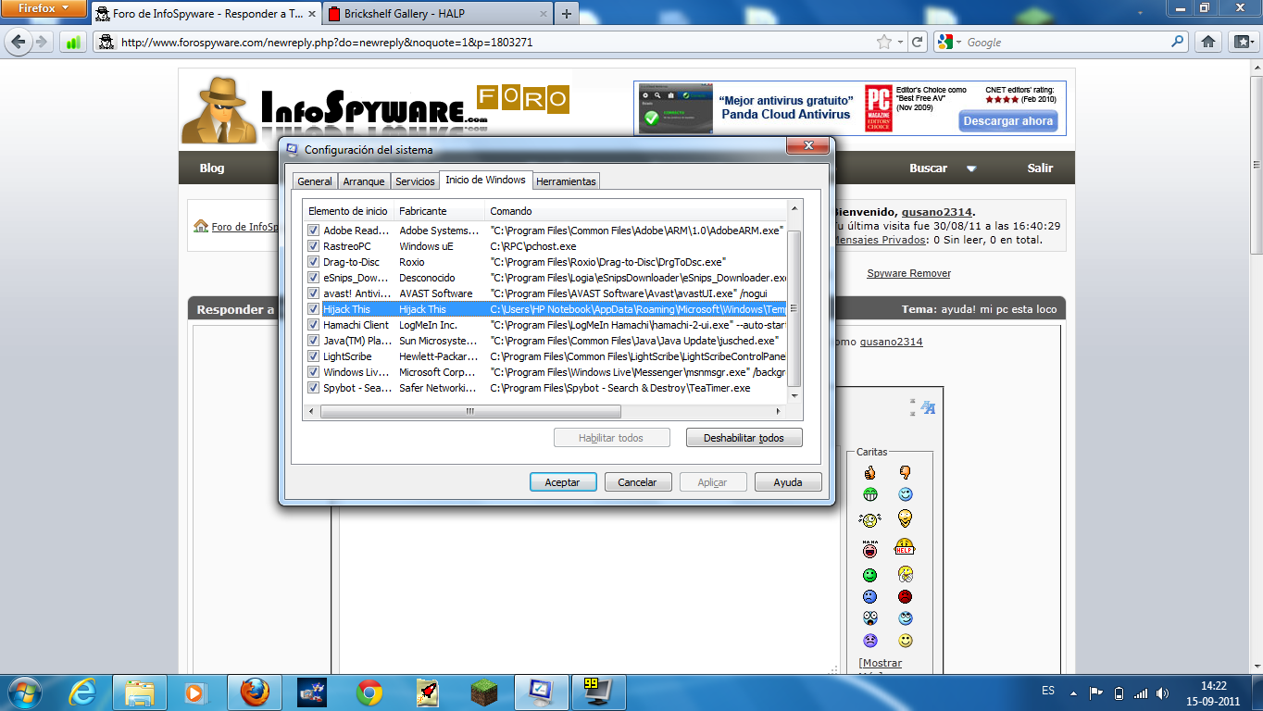The image size is (1263, 711).
Task: Open the Arranque tab
Action: (x=363, y=181)
